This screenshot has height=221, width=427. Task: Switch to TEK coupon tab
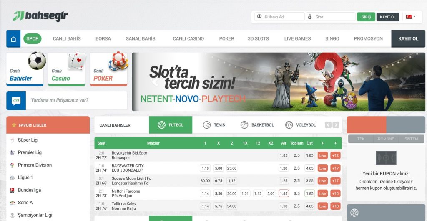click(x=361, y=139)
